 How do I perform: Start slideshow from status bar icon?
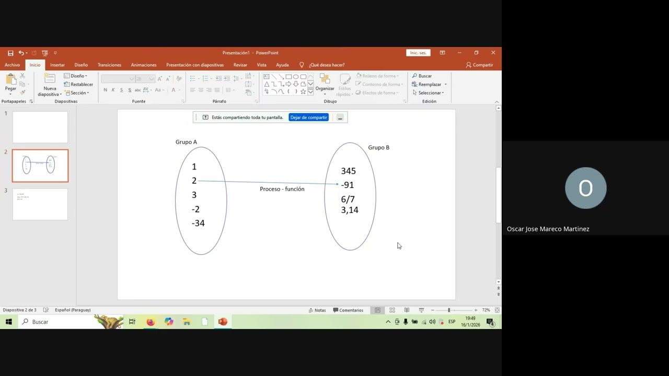pos(421,310)
